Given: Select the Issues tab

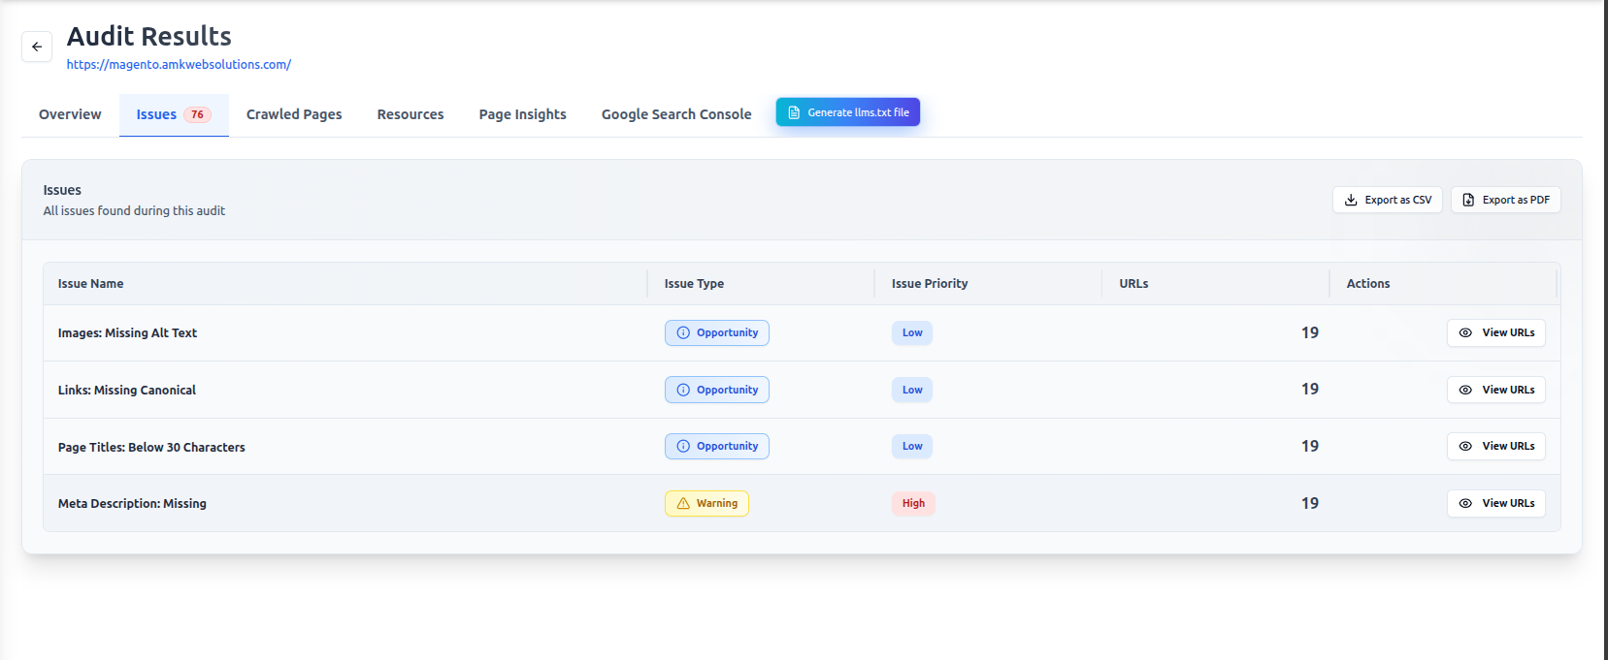Looking at the screenshot, I should click(x=174, y=114).
